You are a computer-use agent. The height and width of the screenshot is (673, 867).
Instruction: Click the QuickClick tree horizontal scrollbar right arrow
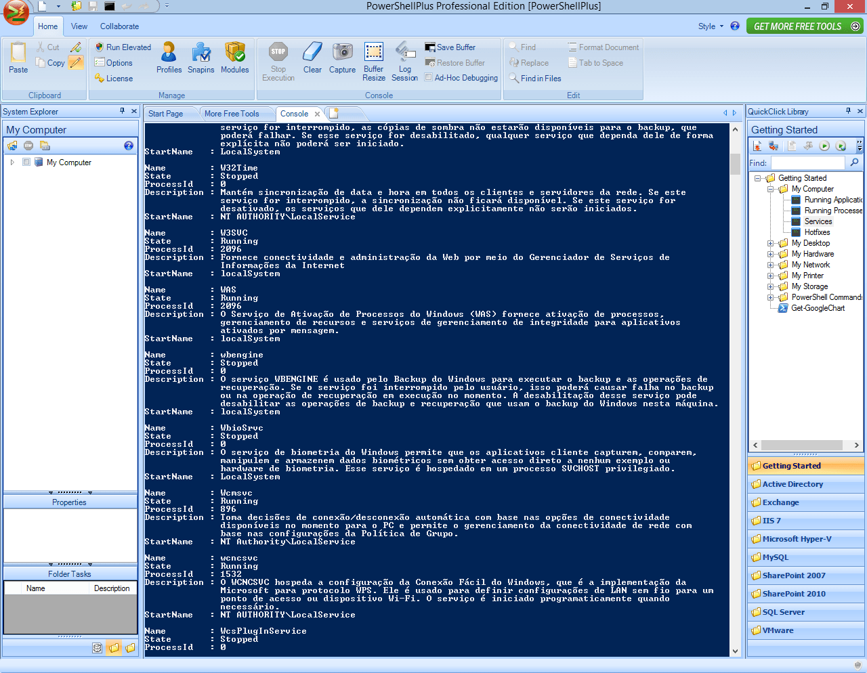tap(856, 445)
